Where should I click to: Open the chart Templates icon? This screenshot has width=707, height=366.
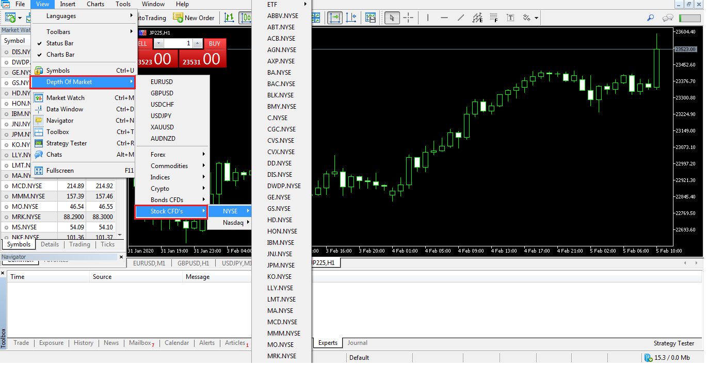(x=371, y=18)
